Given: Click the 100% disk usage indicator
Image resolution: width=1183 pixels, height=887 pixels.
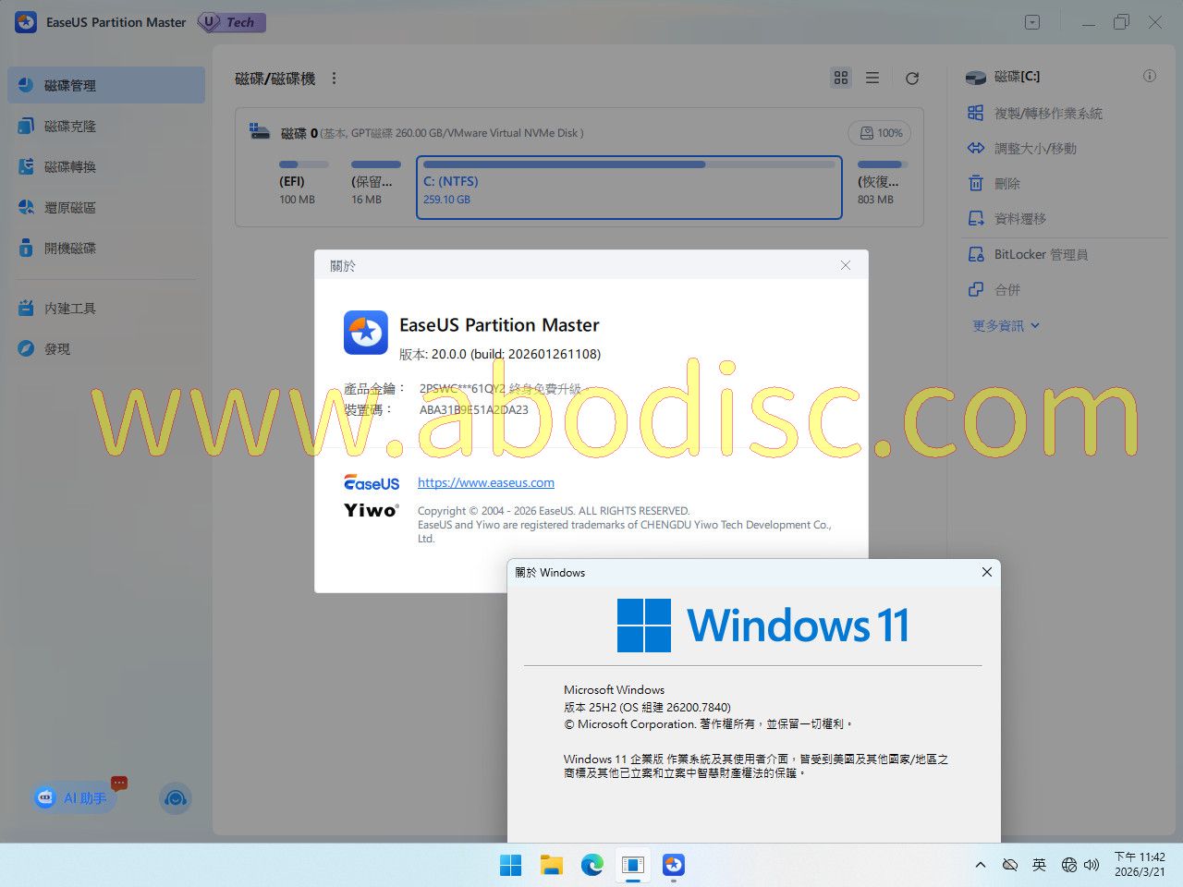Looking at the screenshot, I should pos(879,133).
